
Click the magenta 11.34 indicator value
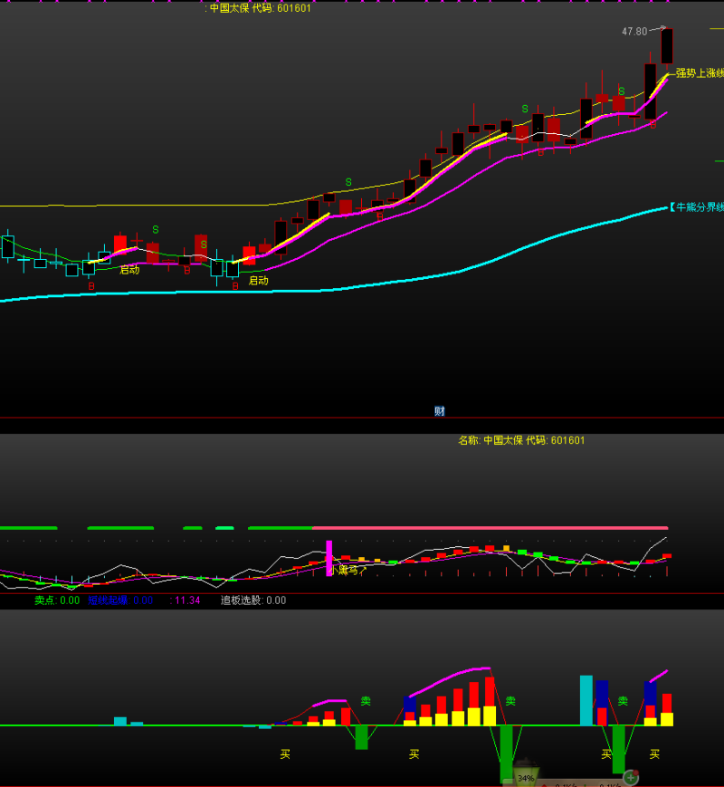[187, 600]
